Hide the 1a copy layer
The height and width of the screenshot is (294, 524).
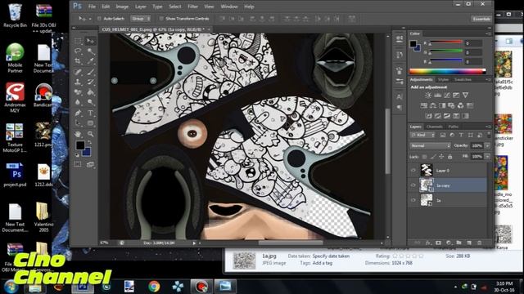413,185
